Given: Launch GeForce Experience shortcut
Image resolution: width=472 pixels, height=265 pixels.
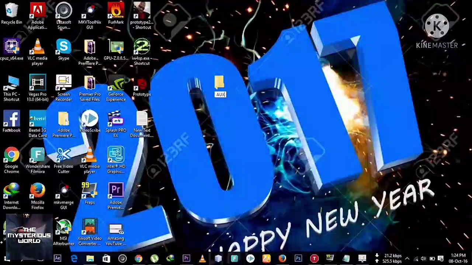Looking at the screenshot, I should (x=116, y=88).
